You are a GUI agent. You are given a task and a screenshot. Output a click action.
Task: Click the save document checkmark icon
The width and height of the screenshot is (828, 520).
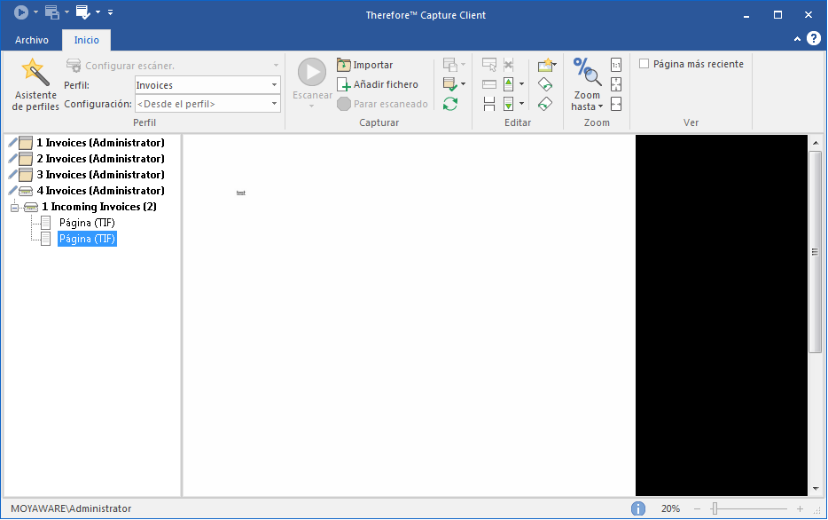click(x=450, y=84)
